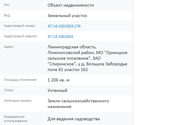184x125 pixels.
Task: Click the 'Площадь уточненная:' label
Action: (21, 80)
